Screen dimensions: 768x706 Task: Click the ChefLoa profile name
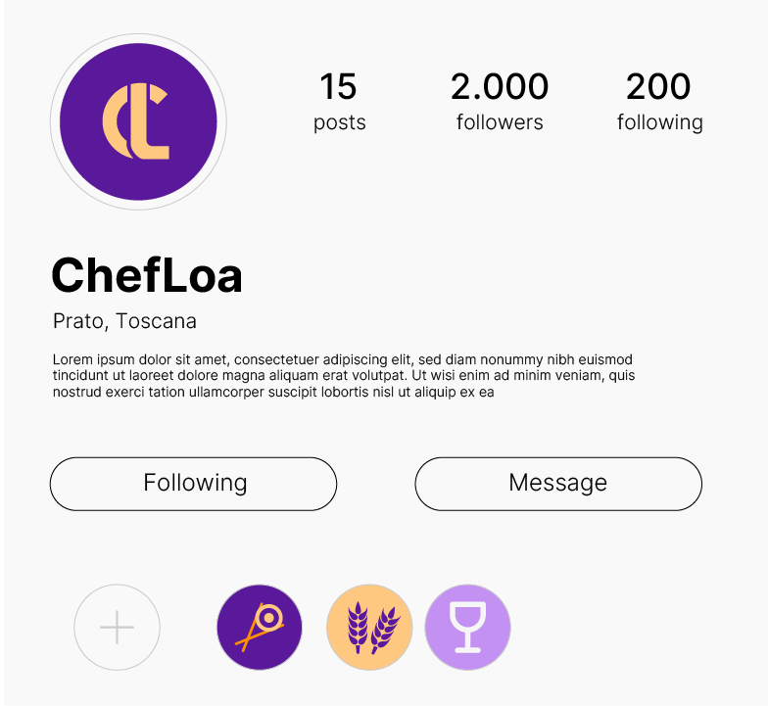pos(147,276)
